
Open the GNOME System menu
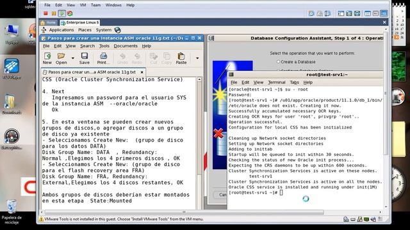[x=104, y=30]
